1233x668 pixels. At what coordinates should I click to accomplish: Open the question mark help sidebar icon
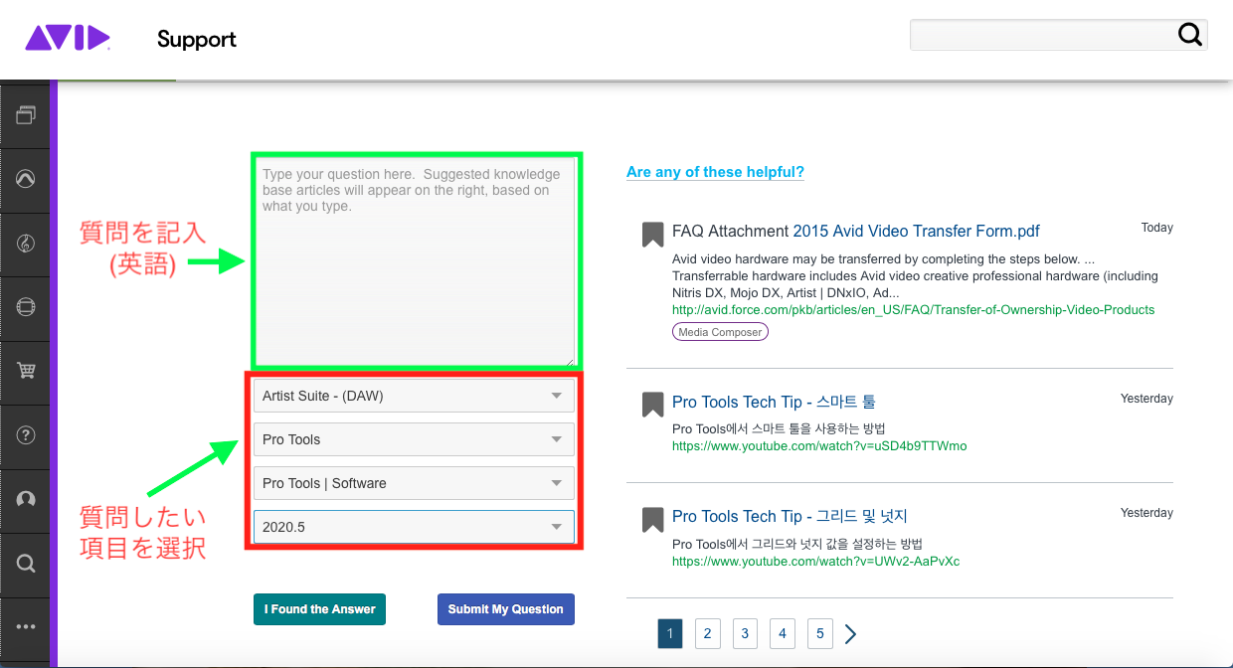pos(26,435)
